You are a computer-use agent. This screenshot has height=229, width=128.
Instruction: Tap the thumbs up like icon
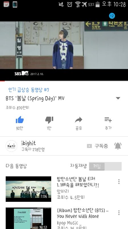click(20, 120)
